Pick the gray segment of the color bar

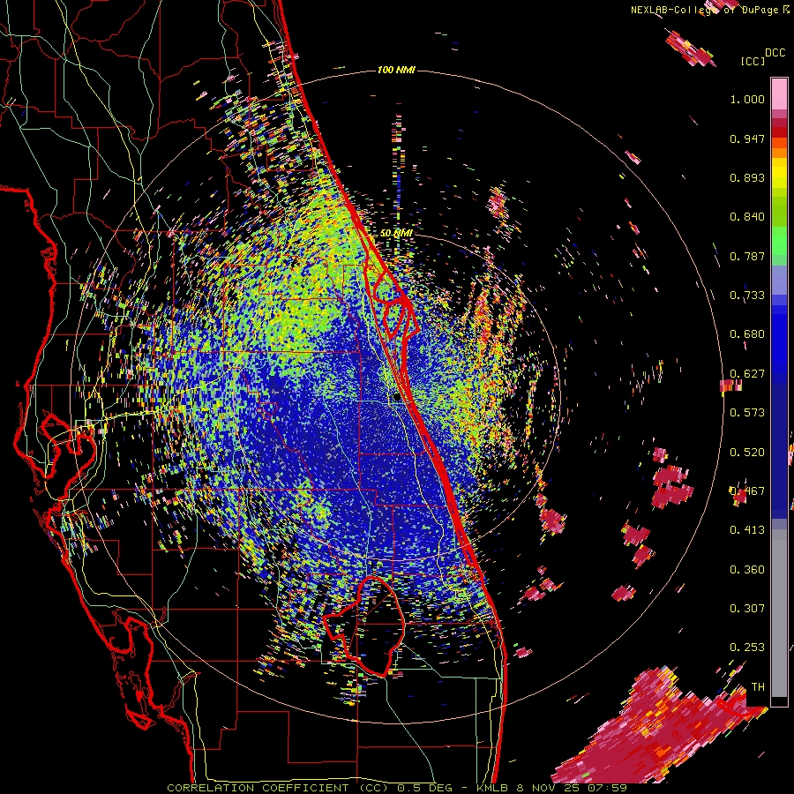(779, 613)
